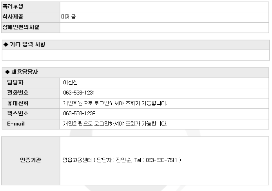This screenshot has height=191, width=272.
Task: Click the 인증기관 label cell
Action: coord(31,161)
